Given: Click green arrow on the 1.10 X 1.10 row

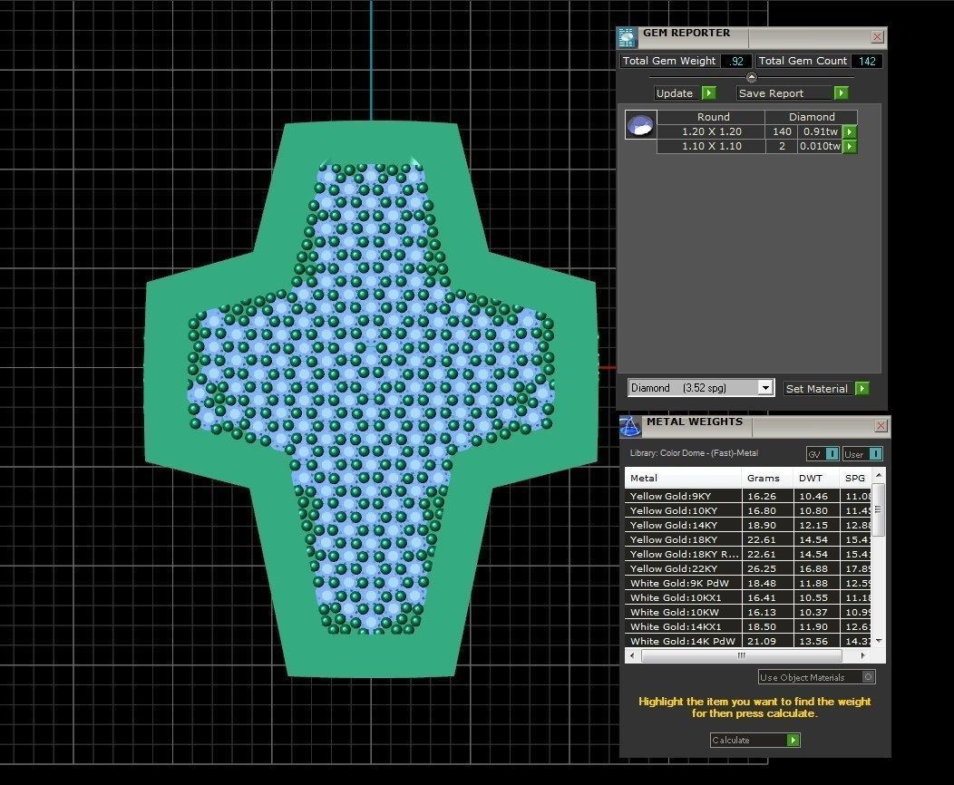Looking at the screenshot, I should coord(850,146).
